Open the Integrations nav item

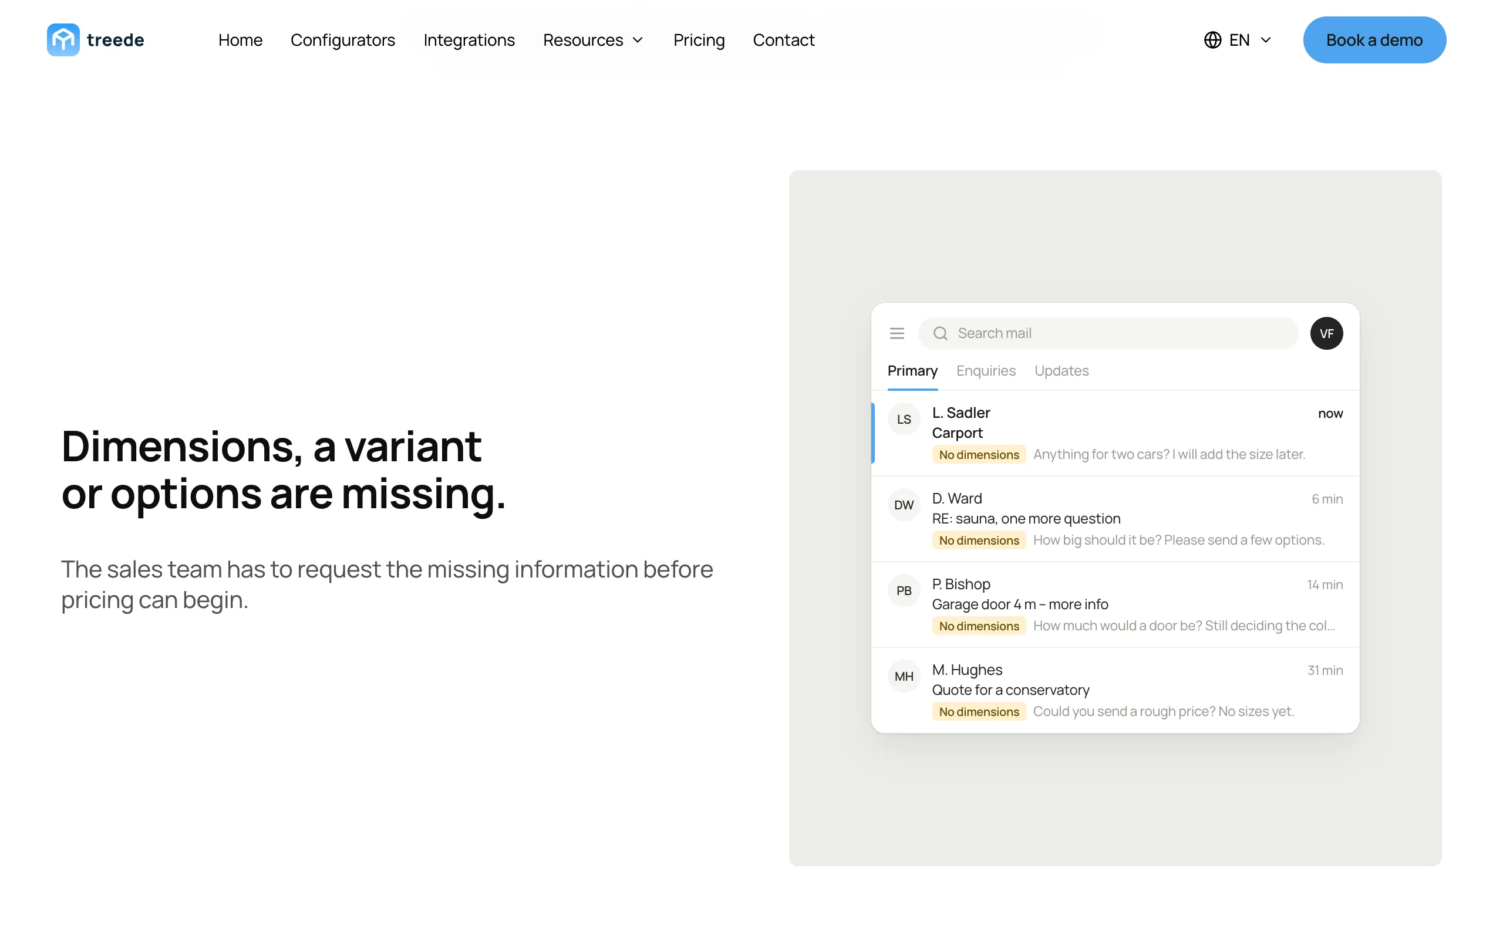pos(469,40)
